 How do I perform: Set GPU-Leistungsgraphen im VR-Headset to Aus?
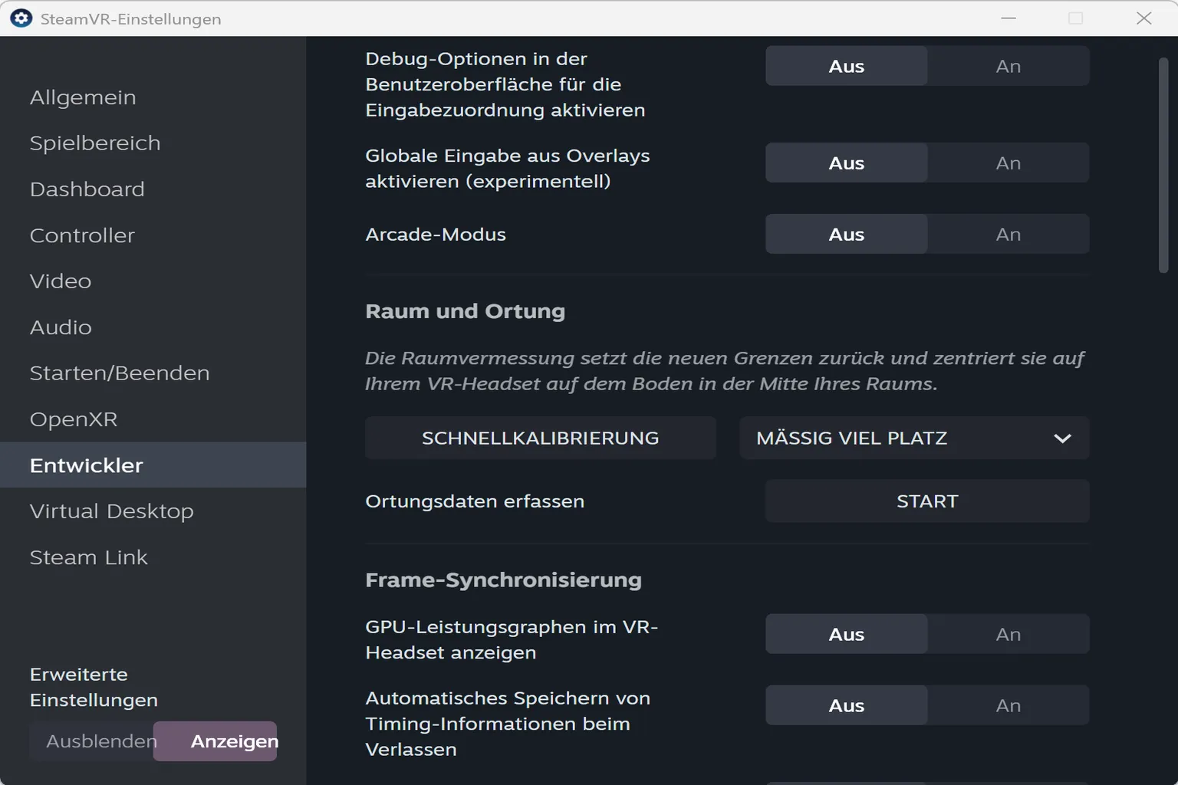[847, 634]
